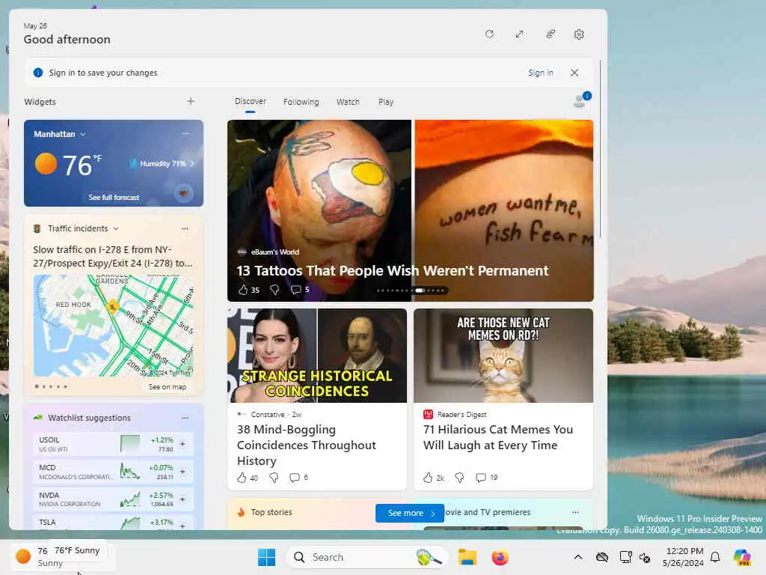
Task: Like the 13 Tattoos article
Action: tap(243, 290)
